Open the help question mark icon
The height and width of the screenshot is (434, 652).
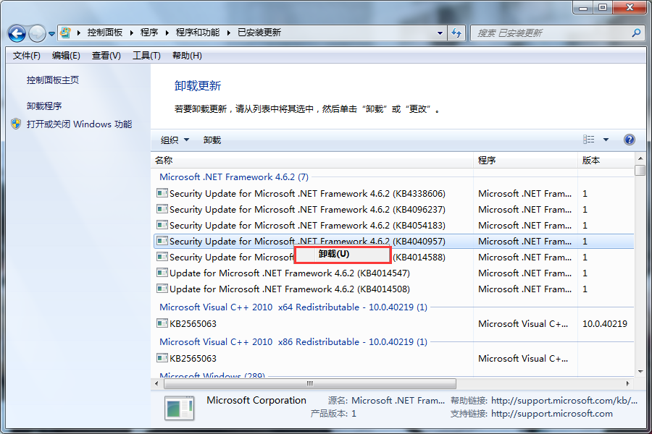pos(629,140)
